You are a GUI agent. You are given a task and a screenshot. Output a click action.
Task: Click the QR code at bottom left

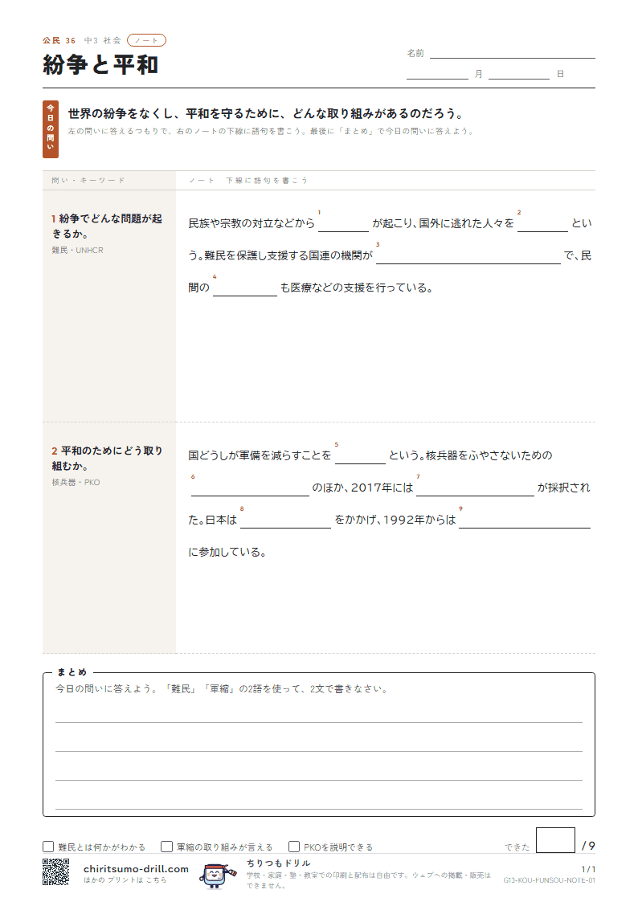(x=55, y=871)
